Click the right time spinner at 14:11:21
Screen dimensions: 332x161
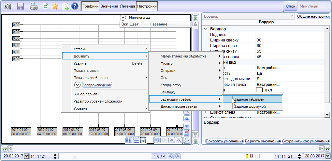(x=299, y=156)
